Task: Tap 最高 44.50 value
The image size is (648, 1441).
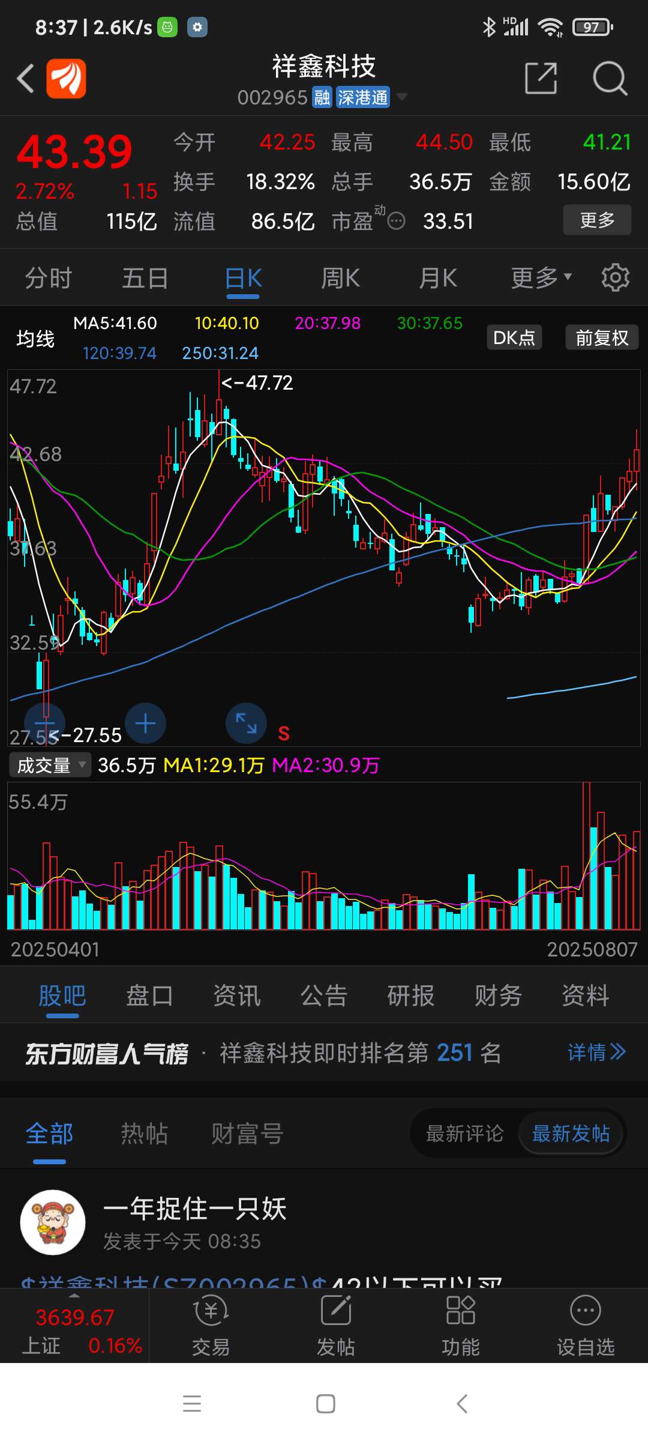Action: pos(444,142)
